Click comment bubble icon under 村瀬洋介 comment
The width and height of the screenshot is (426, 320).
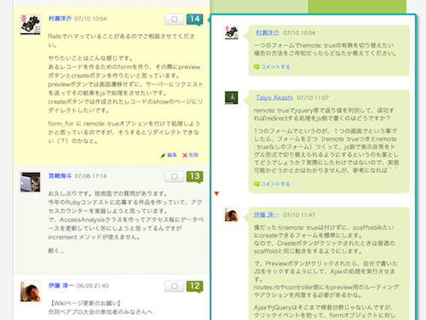tap(256, 67)
